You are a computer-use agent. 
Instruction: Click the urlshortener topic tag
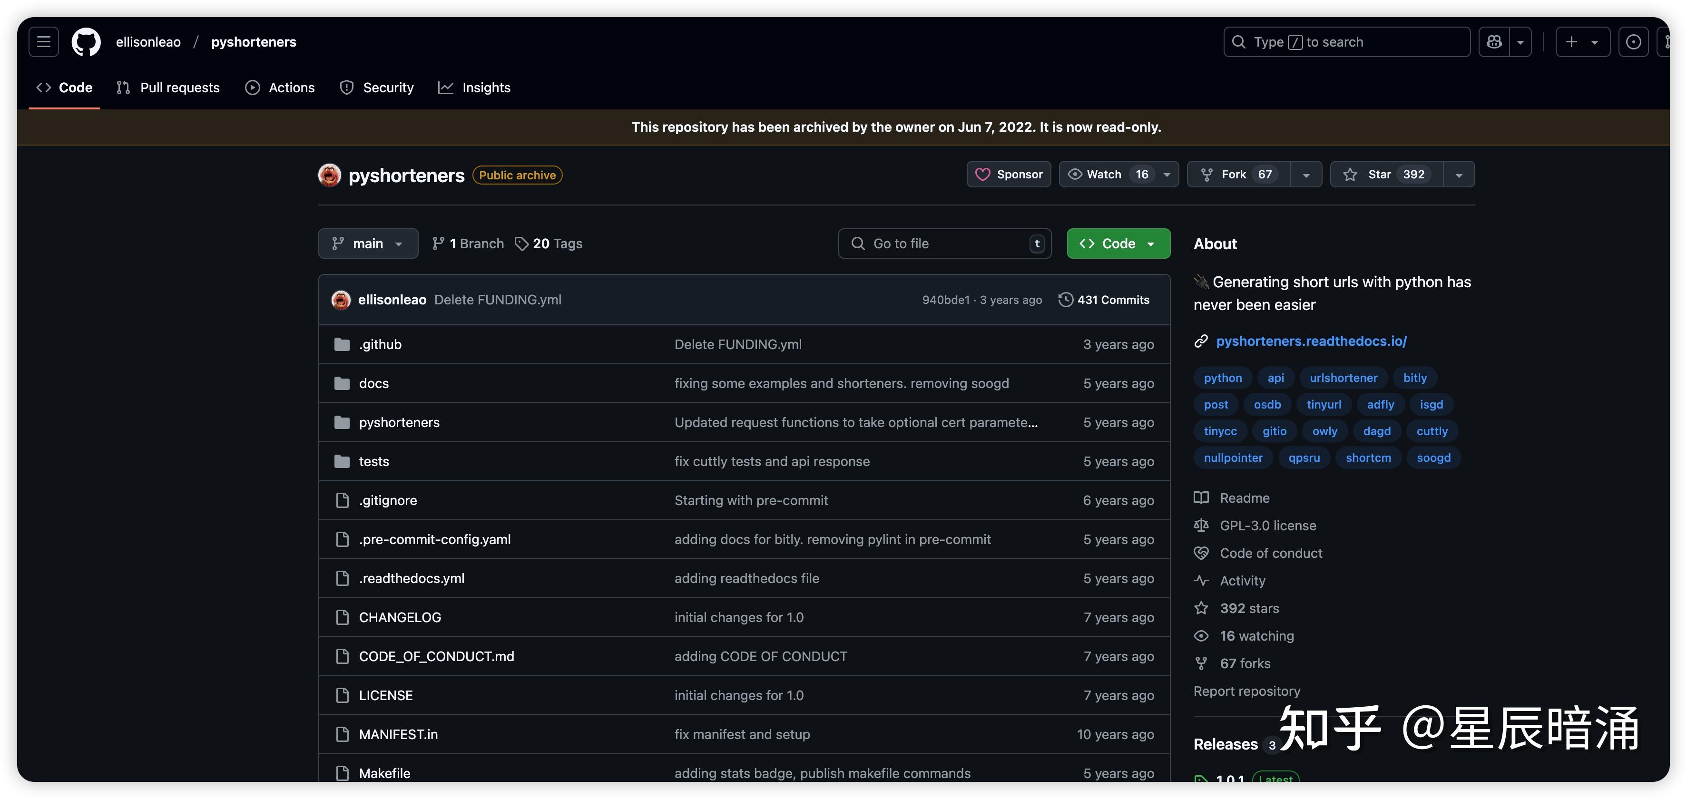point(1343,378)
